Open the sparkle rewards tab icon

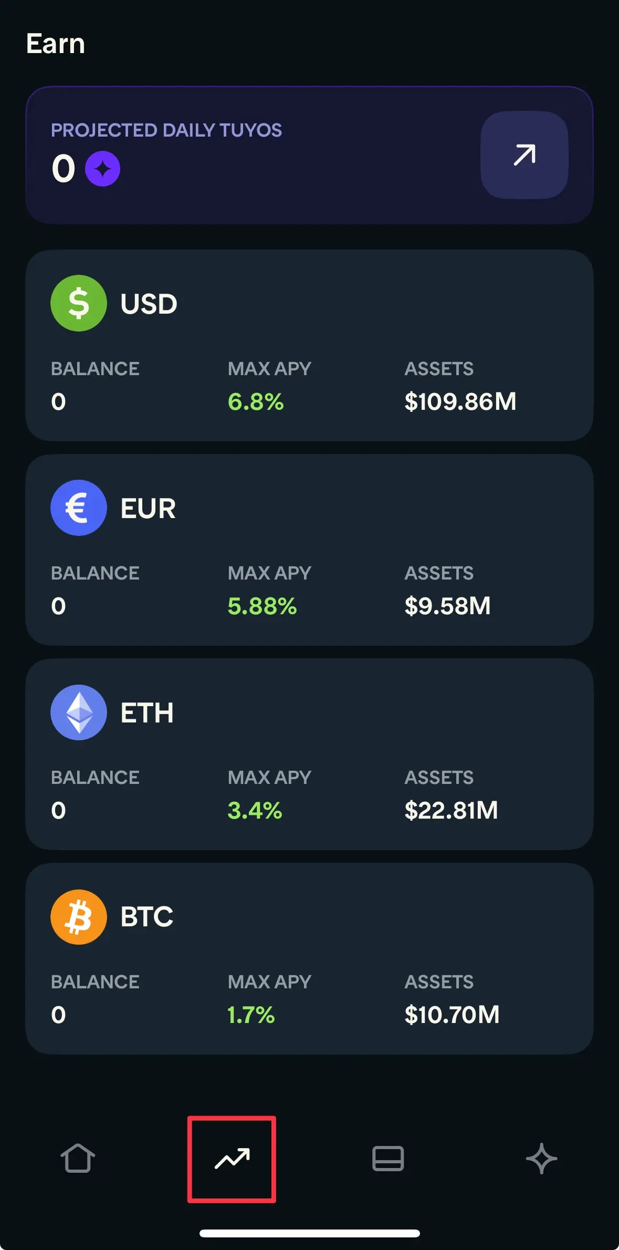[541, 1159]
